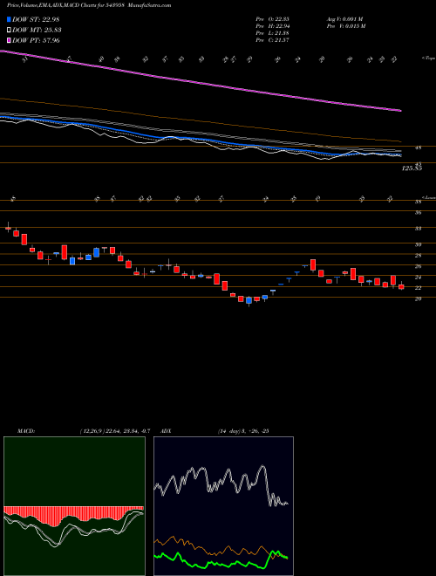Click the 28 price axis label
The image size is (436, 576).
pos(418,256)
